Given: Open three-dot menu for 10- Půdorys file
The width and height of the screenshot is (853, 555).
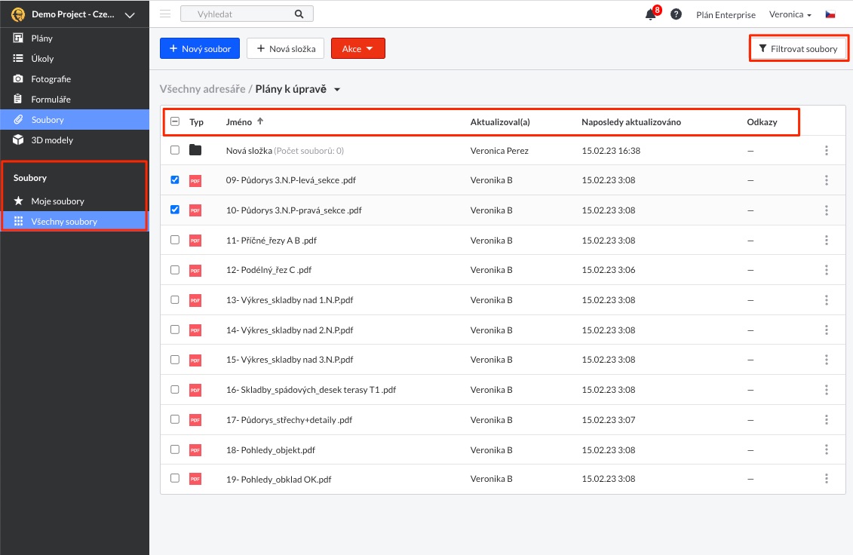Looking at the screenshot, I should click(x=827, y=210).
